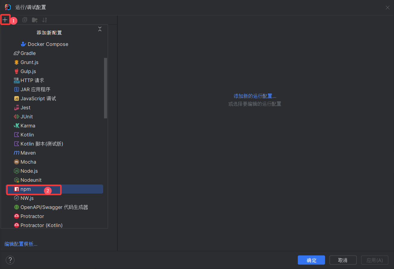Screen dimensions: 394x269
Task: Select the Mocha icon
Action: (17, 162)
